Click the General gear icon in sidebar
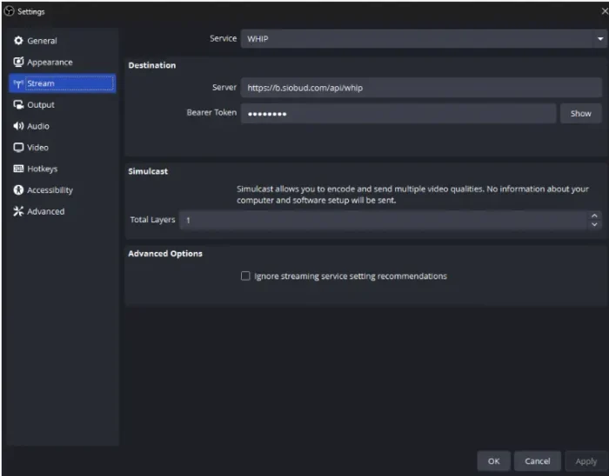The height and width of the screenshot is (476, 609). tap(18, 41)
